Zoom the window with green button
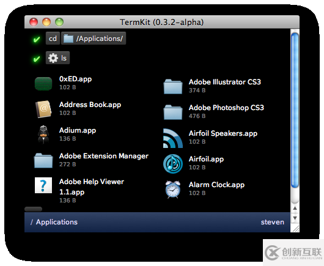This screenshot has height=266, width=324. 59,22
